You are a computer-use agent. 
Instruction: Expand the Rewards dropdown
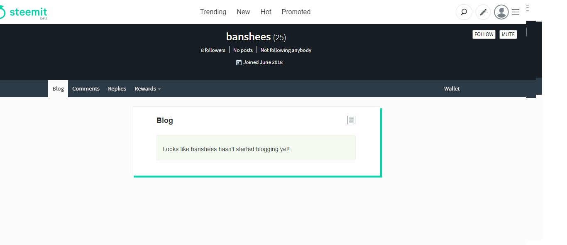pyautogui.click(x=147, y=89)
